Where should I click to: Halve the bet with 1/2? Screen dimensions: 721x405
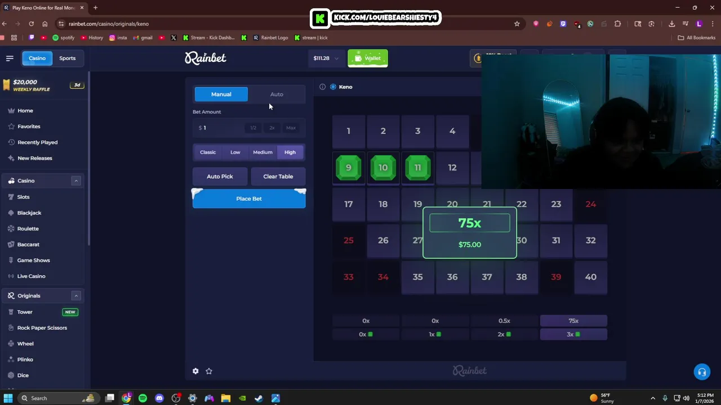[x=253, y=128]
